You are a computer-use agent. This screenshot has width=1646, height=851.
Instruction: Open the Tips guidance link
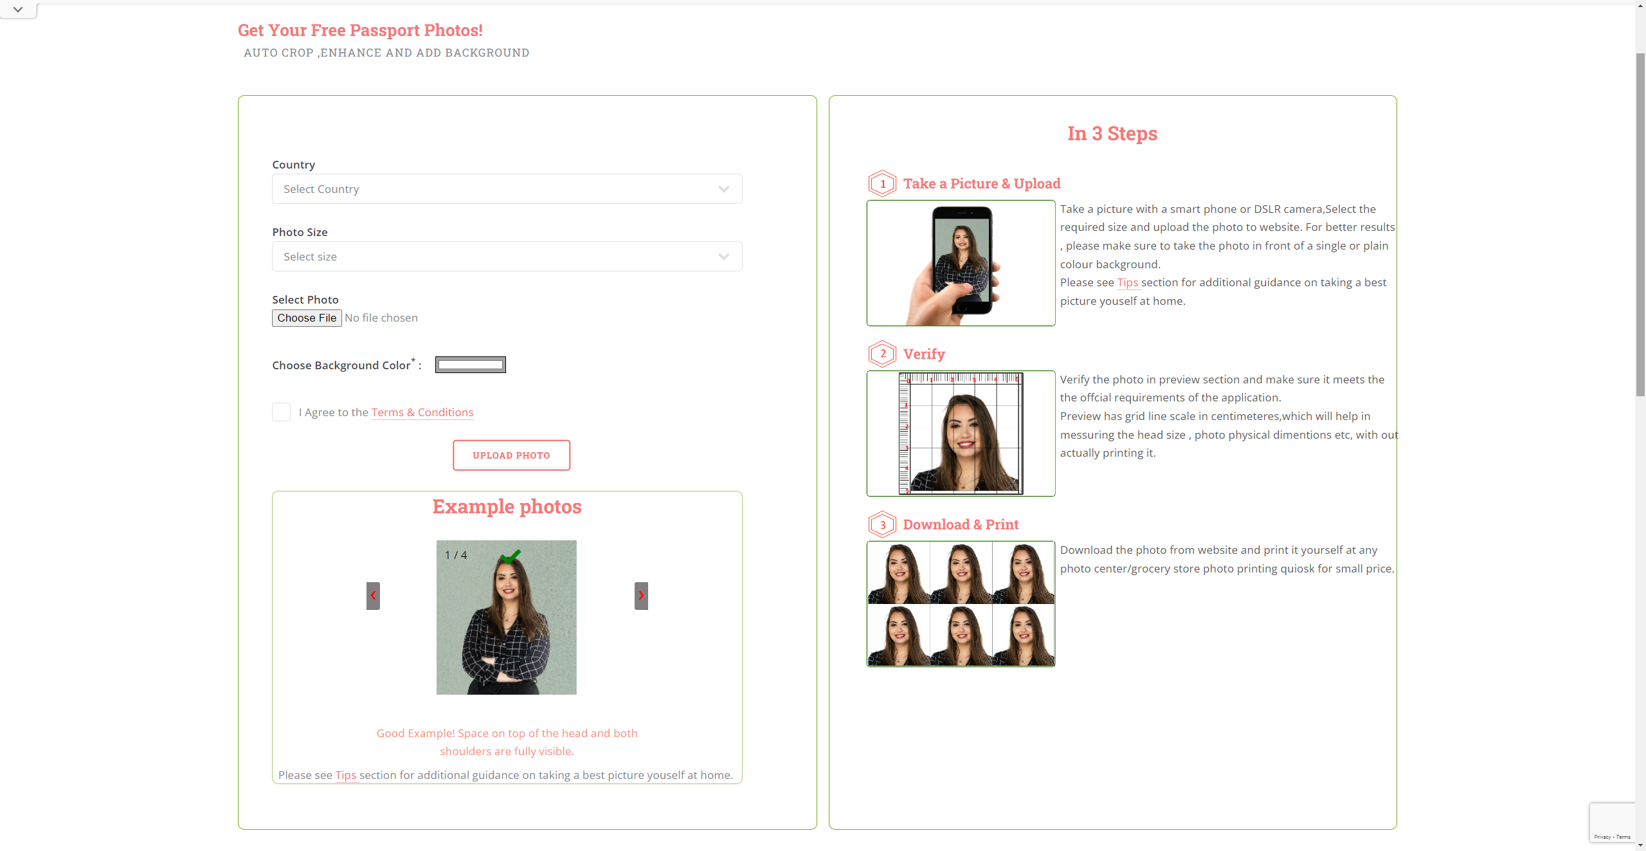[x=1126, y=282]
